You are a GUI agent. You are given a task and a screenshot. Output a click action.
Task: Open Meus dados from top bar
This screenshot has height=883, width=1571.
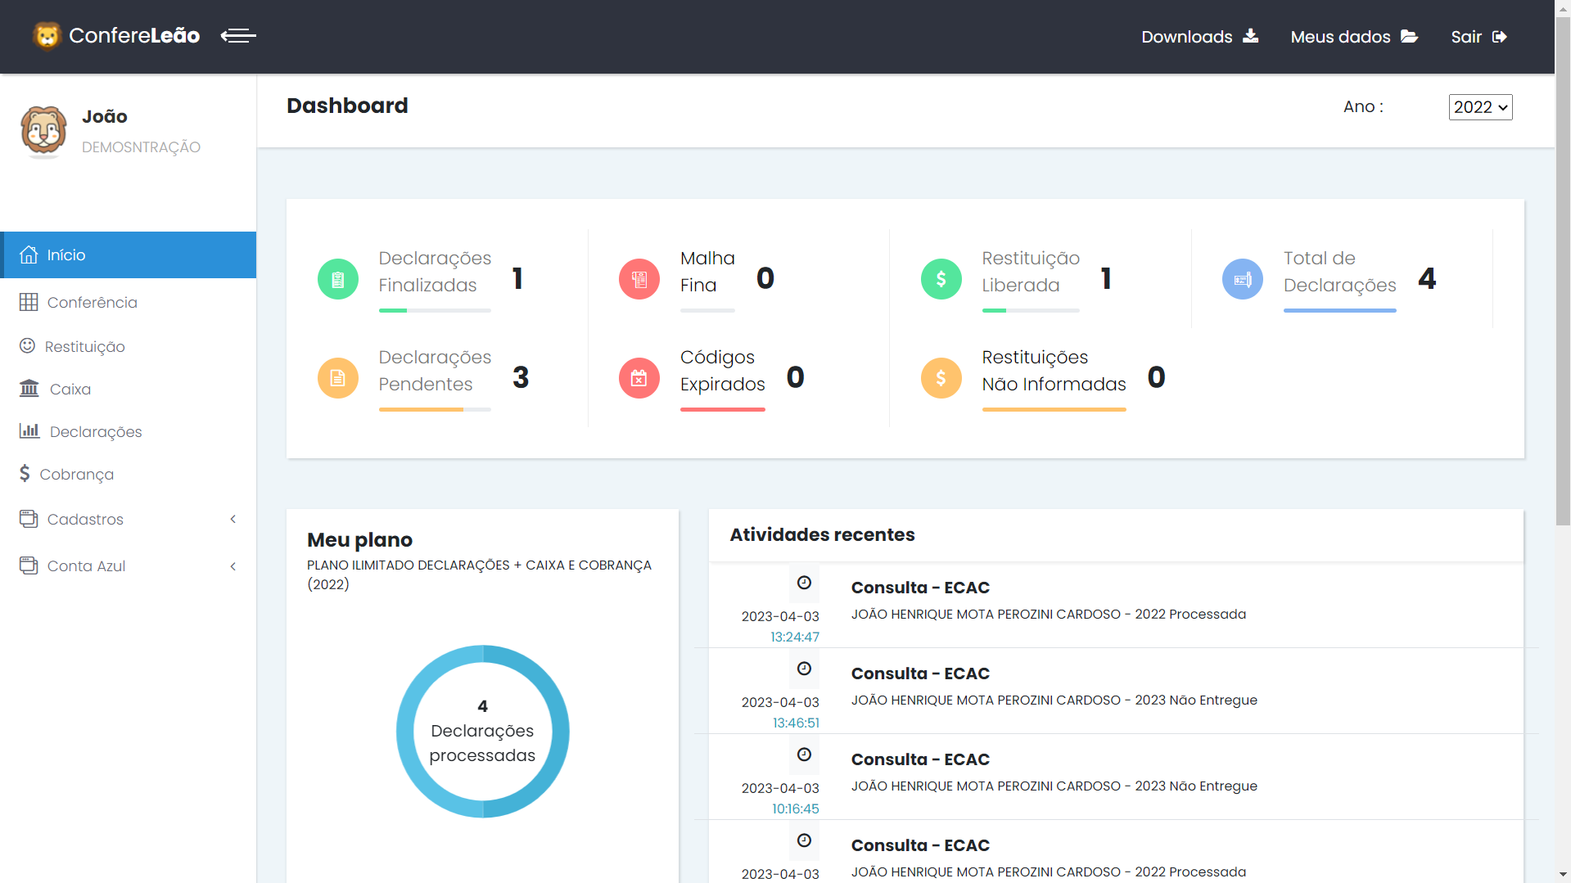(1353, 37)
